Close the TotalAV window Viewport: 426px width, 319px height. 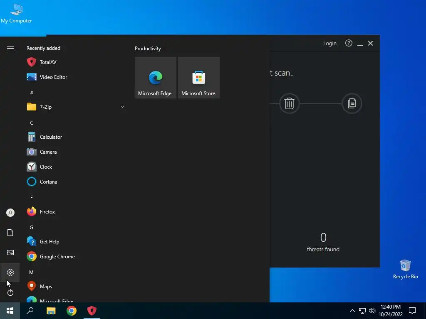(x=370, y=43)
